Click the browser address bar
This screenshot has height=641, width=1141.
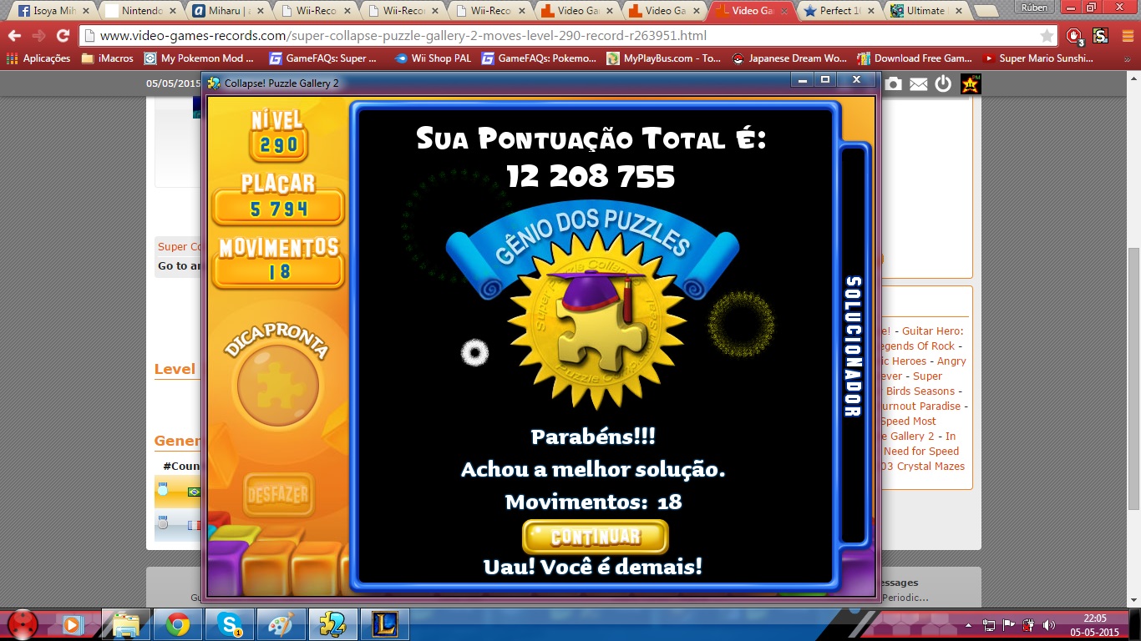[560, 36]
